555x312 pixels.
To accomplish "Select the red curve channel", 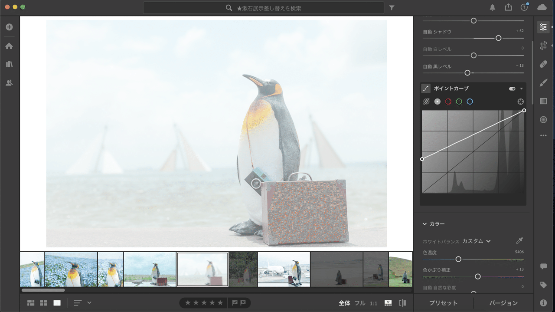I will (x=448, y=102).
